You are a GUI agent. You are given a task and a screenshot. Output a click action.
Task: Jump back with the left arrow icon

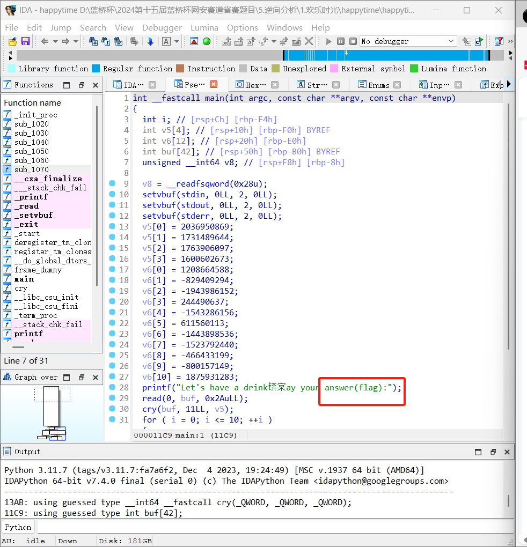[45, 41]
